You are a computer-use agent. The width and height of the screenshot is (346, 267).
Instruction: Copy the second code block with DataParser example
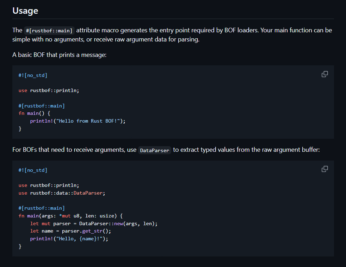click(x=325, y=169)
